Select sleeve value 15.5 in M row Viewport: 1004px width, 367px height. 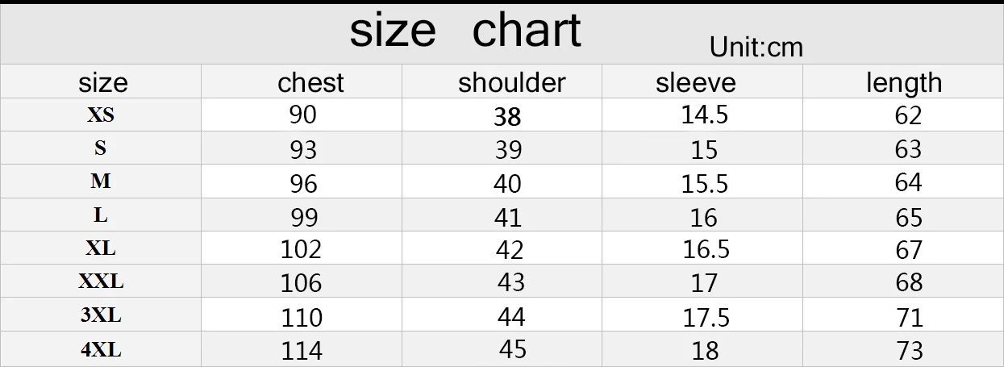coord(705,183)
